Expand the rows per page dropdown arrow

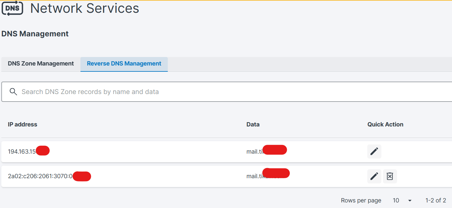(409, 200)
